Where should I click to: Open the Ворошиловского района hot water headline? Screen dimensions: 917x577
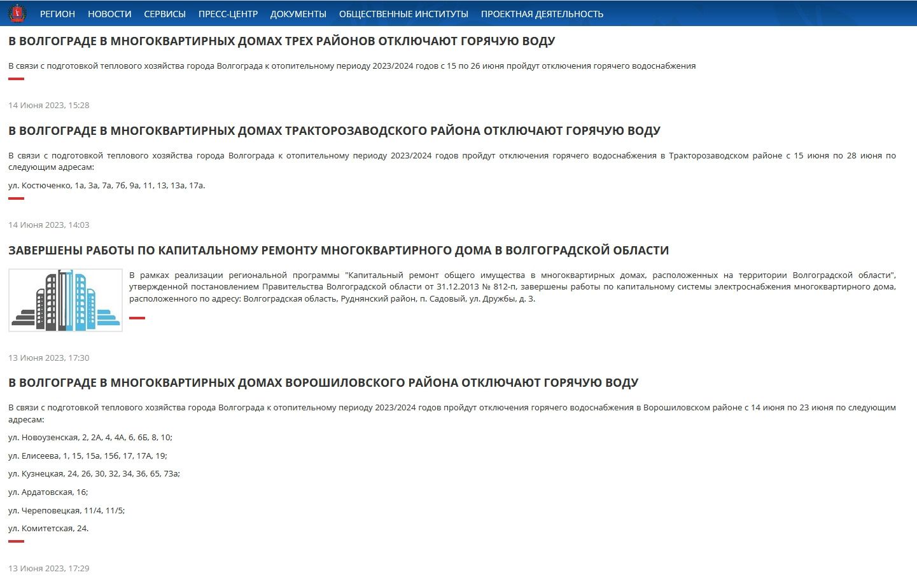(x=323, y=383)
